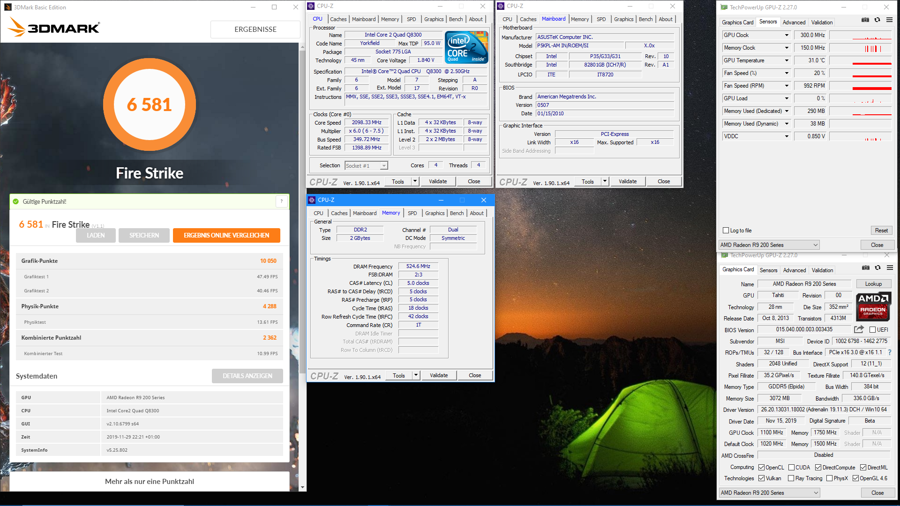Open the Memory Used (Dedicated) sensor dropdown
This screenshot has width=900, height=506.
tap(787, 111)
